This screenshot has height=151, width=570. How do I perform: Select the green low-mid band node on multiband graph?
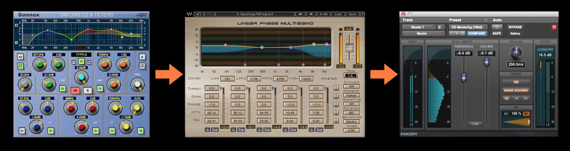click(262, 47)
